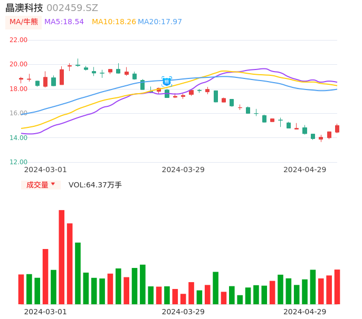Click the VOL:64.37万手 volume readout
The image size is (362, 319).
point(95,185)
